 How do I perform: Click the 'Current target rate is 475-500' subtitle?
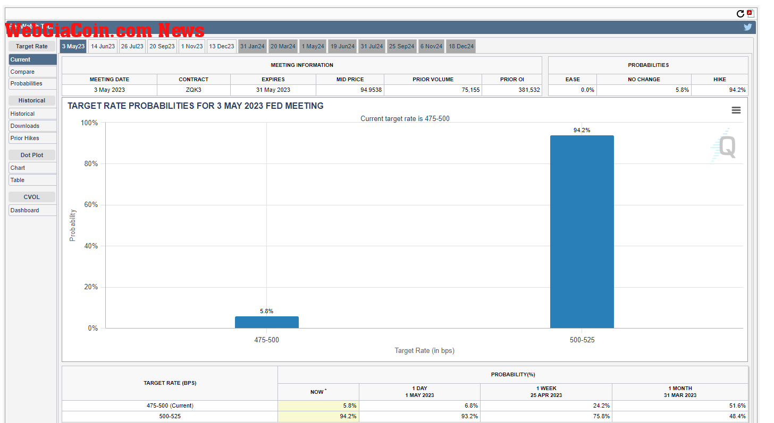pos(405,118)
